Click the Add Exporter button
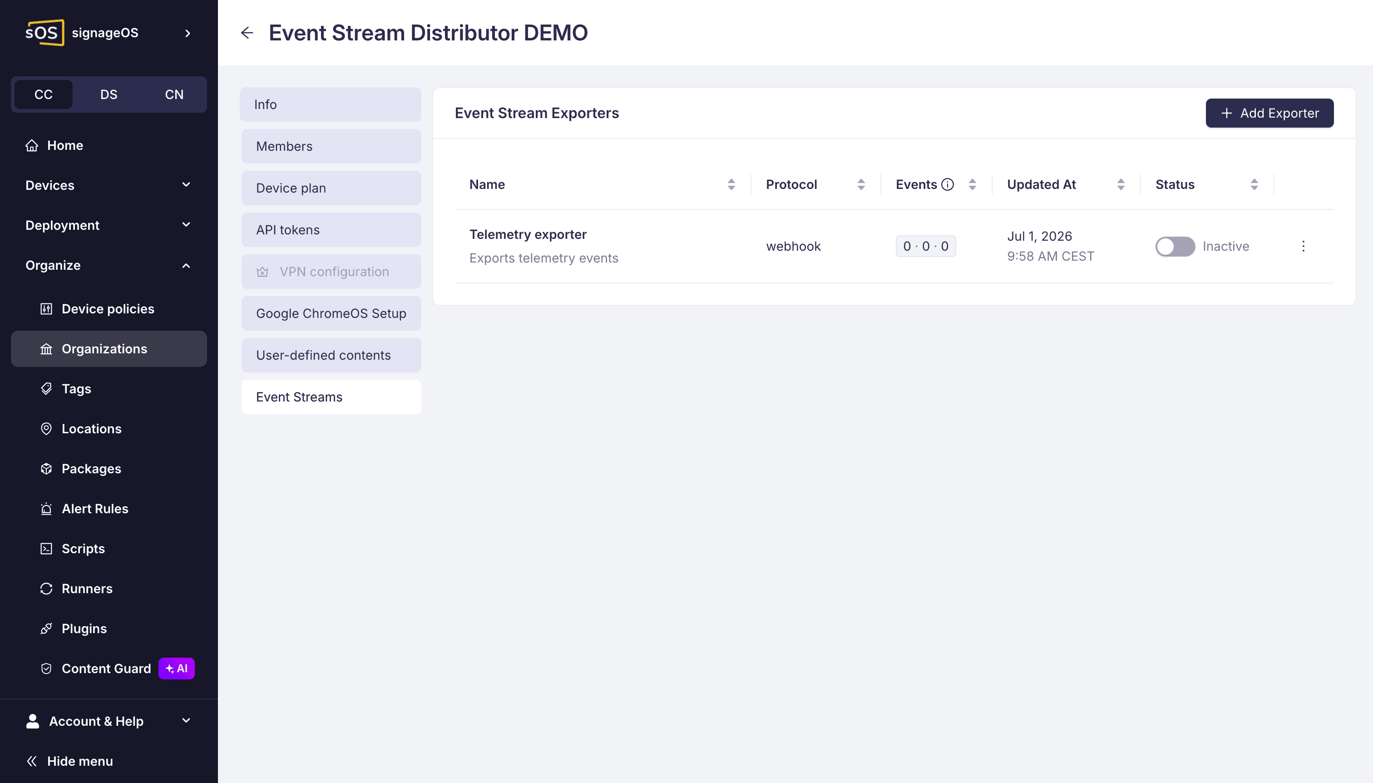1373x783 pixels. click(x=1269, y=113)
